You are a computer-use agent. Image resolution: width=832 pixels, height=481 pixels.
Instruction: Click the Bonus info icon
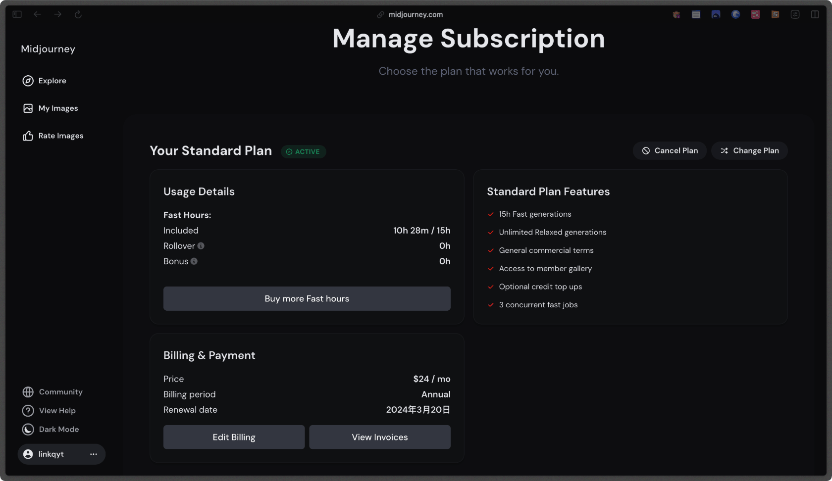tap(194, 261)
